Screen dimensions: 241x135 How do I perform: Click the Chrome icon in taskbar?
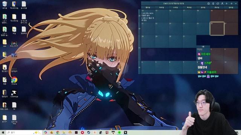[58, 132]
